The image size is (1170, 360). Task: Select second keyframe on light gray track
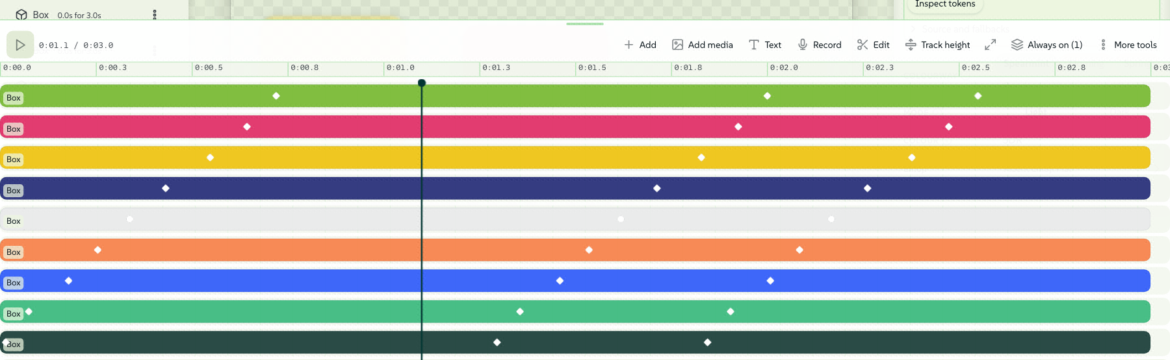coord(621,219)
